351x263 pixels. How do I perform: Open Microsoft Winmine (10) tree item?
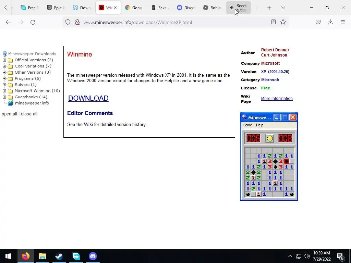pyautogui.click(x=37, y=91)
